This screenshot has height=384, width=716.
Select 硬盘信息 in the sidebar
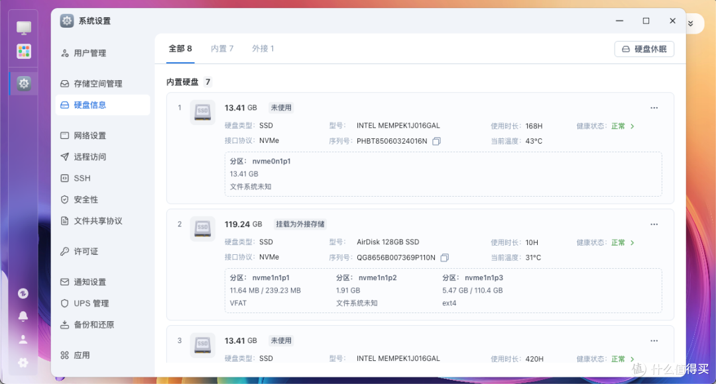[x=102, y=105]
